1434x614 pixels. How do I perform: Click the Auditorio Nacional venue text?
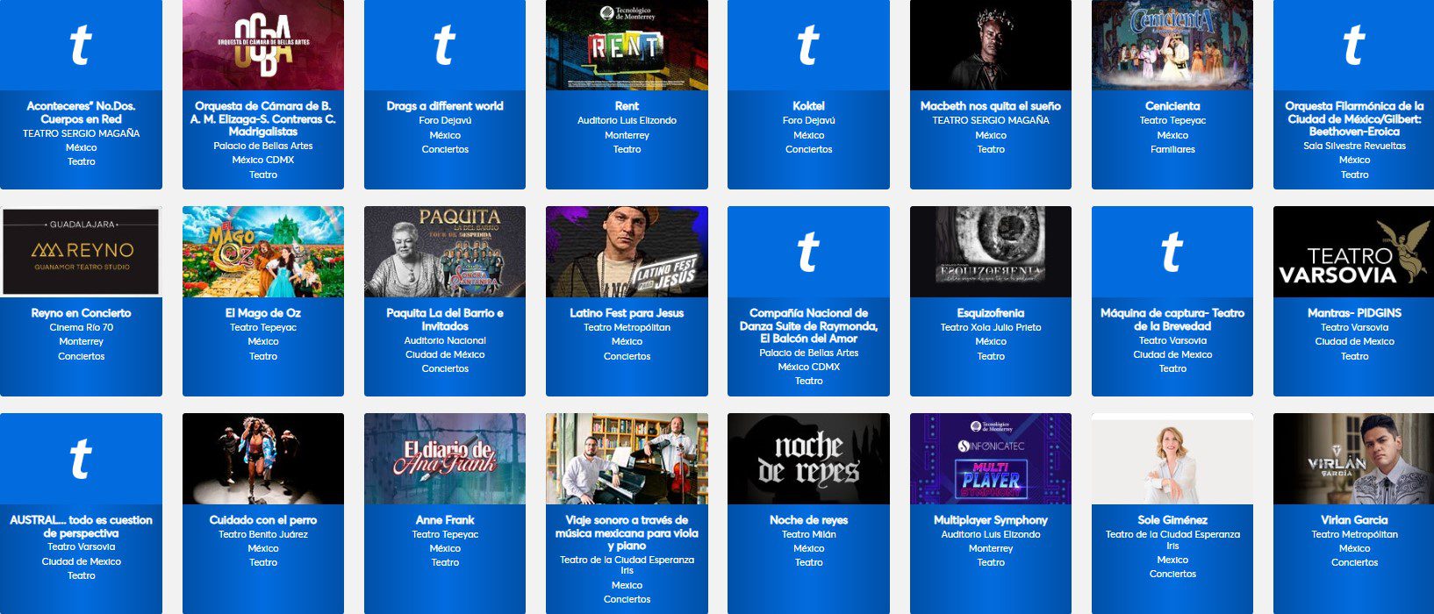[x=445, y=340]
